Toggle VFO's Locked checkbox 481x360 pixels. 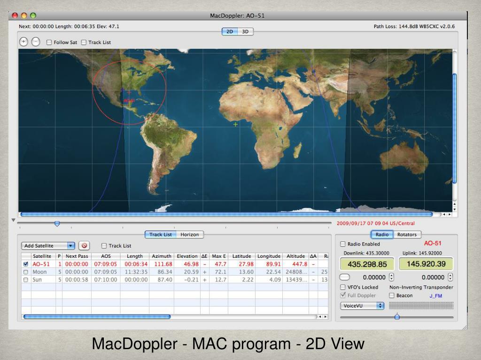[343, 287]
